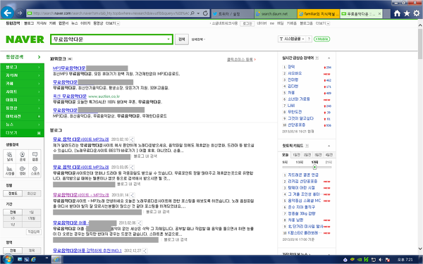Click the browser Back arrow button
The height and width of the screenshot is (264, 423).
[8, 13]
